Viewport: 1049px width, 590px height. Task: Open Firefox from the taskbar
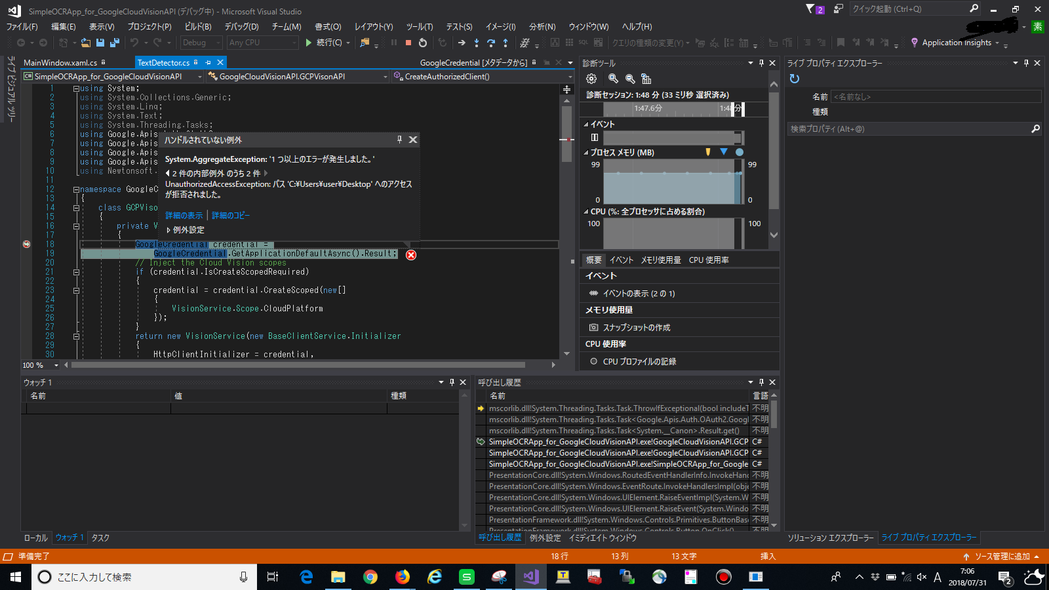pyautogui.click(x=403, y=577)
